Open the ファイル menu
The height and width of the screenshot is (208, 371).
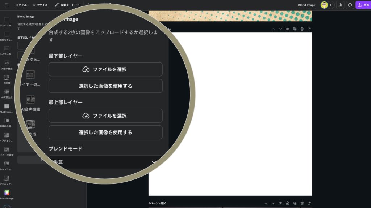click(21, 5)
